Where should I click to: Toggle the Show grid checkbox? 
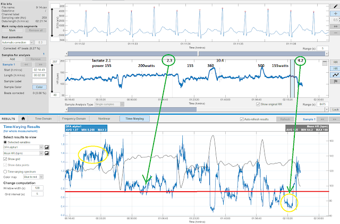tap(5, 159)
